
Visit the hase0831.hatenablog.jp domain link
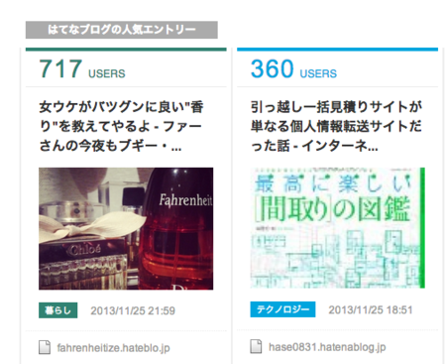(327, 347)
